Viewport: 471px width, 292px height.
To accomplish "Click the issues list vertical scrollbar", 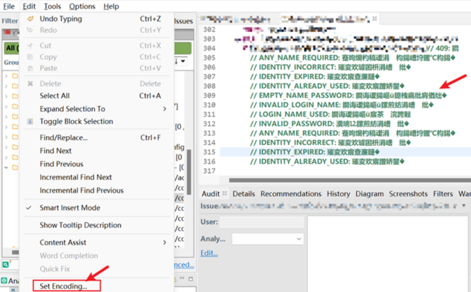I will click(x=189, y=172).
